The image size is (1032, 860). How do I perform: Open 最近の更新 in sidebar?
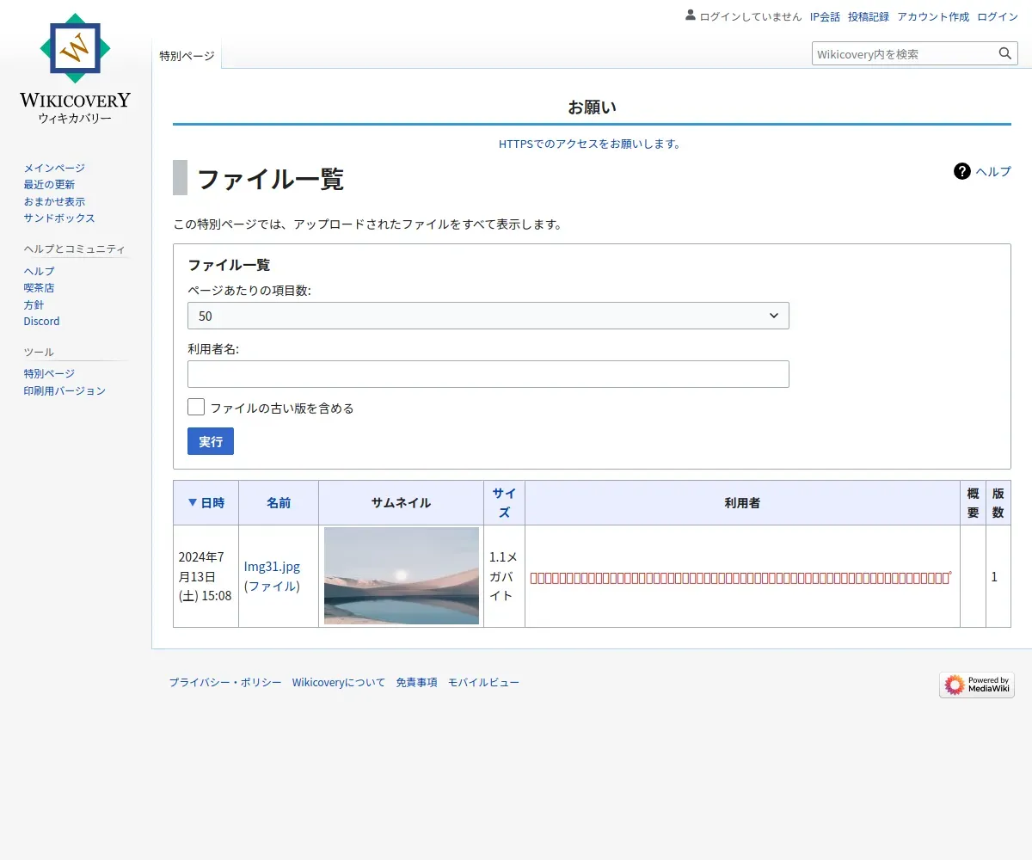49,184
